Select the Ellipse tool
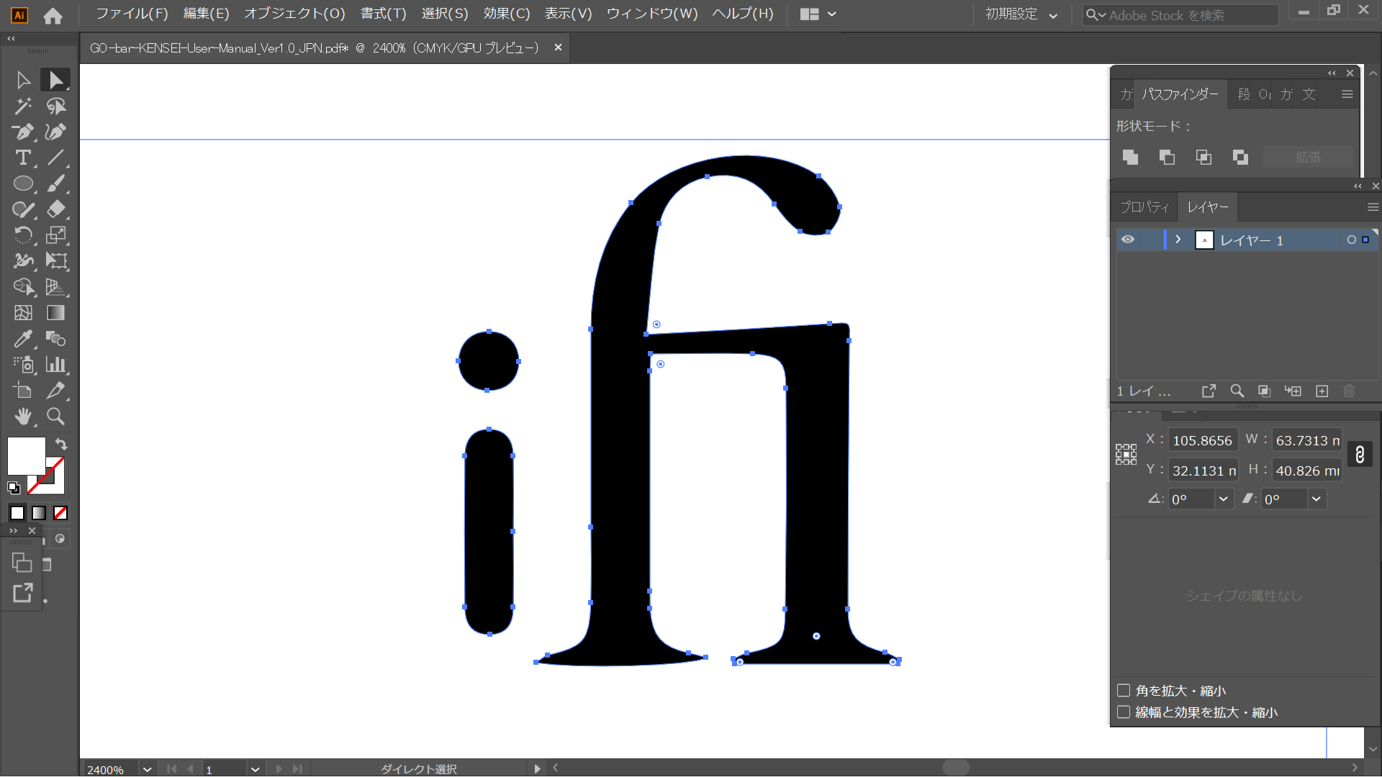The width and height of the screenshot is (1382, 777). [23, 183]
